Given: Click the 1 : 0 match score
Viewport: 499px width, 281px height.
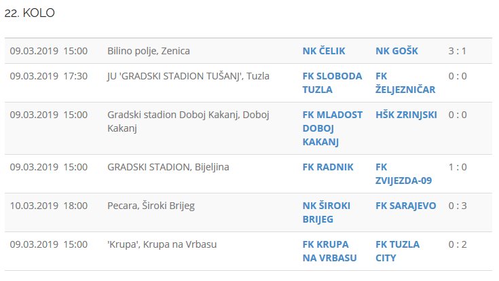Looking at the screenshot, I should pos(458,167).
